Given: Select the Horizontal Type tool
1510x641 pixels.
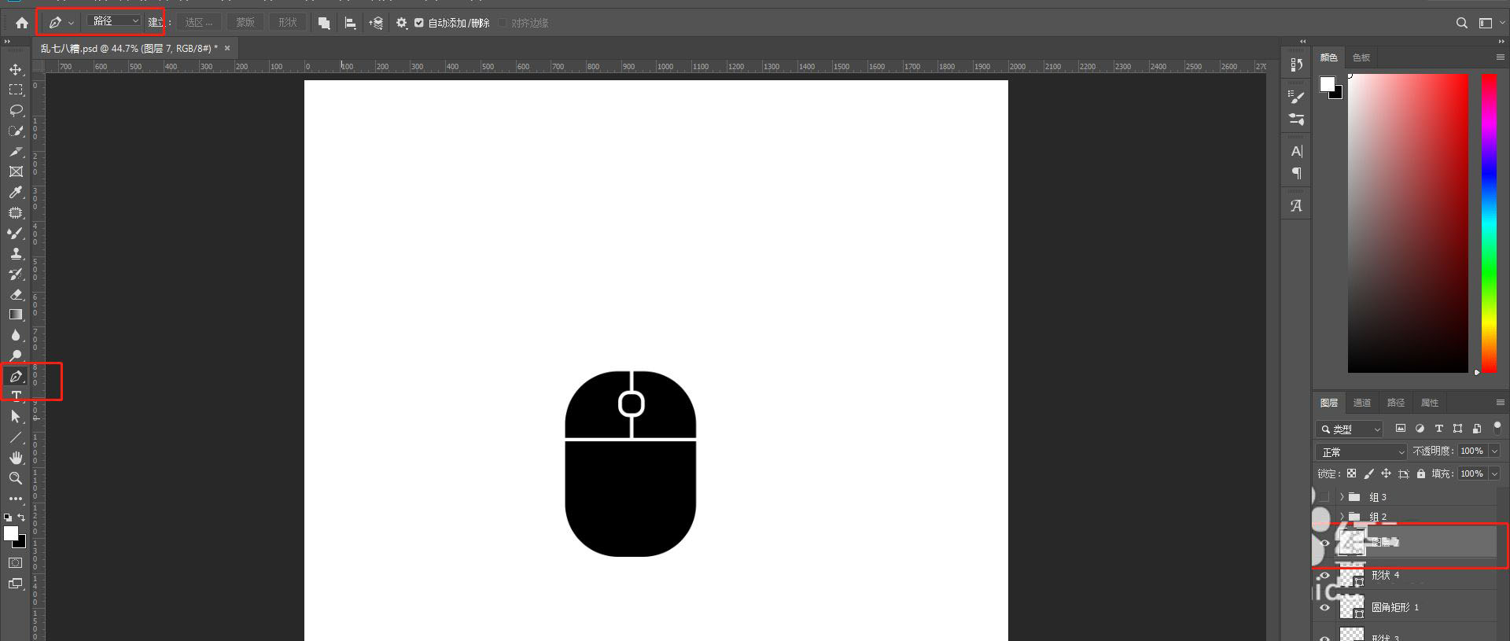Looking at the screenshot, I should point(16,396).
